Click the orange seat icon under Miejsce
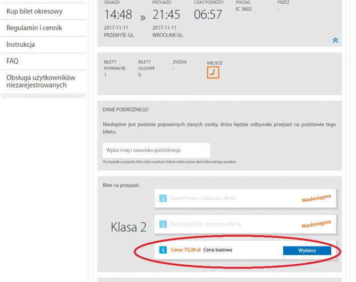 213,73
